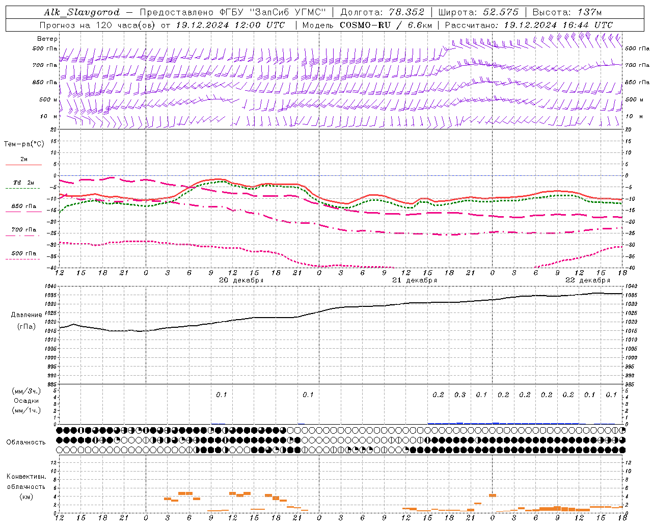Click the Ветер panel label

pyautogui.click(x=47, y=39)
